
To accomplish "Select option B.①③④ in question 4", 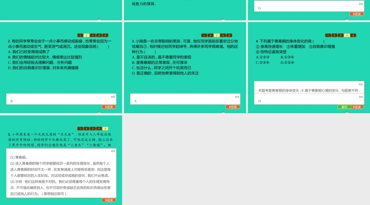I will pos(287,57).
